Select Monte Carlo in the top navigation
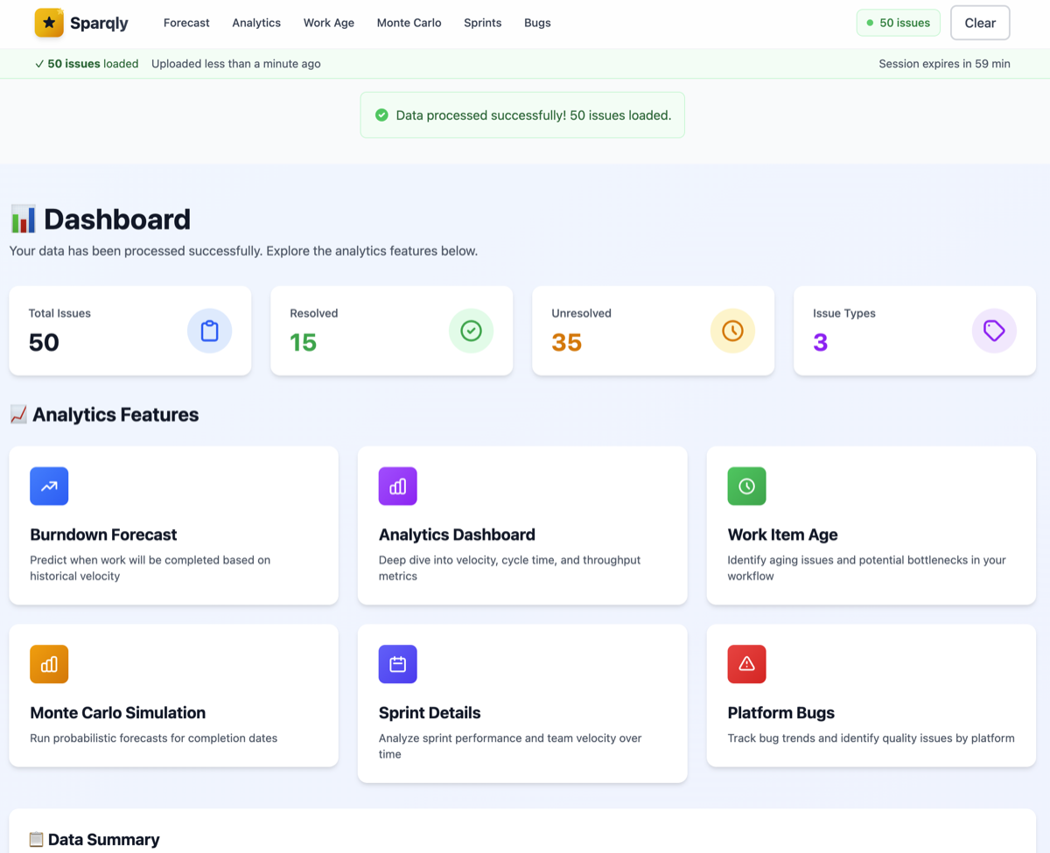1050x853 pixels. point(409,23)
